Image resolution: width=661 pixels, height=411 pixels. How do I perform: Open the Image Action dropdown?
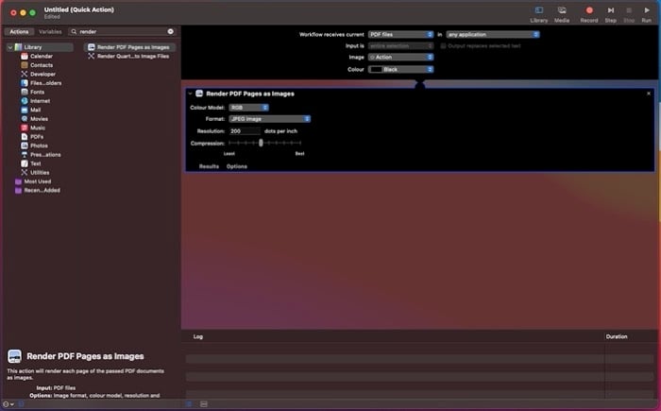click(401, 58)
